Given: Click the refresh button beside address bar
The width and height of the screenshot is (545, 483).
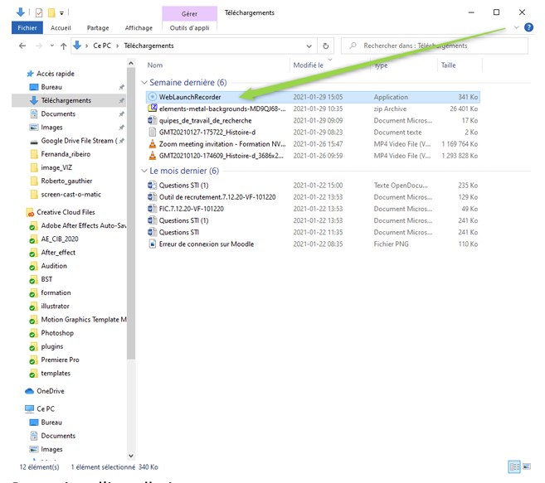Looking at the screenshot, I should [x=326, y=46].
